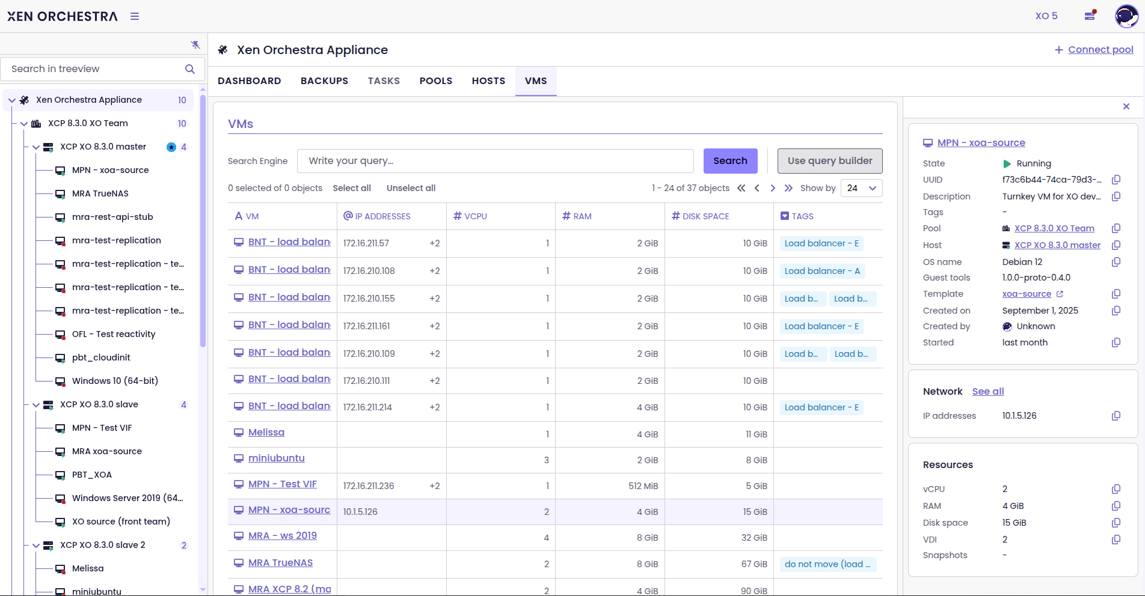Viewport: 1145px width, 596px height.
Task: Go to the next page of VMs
Action: (x=773, y=188)
